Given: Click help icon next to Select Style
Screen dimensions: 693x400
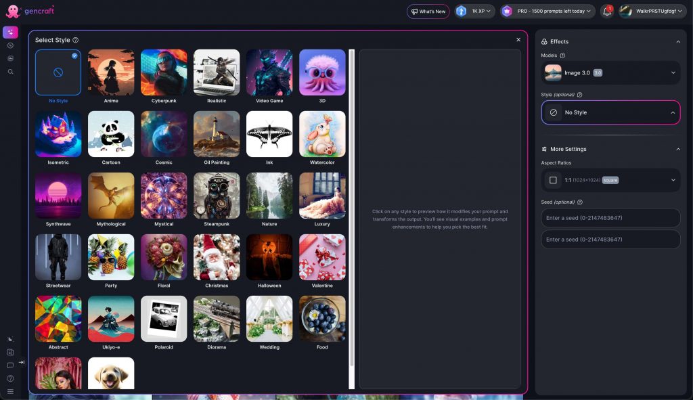Looking at the screenshot, I should pos(75,41).
